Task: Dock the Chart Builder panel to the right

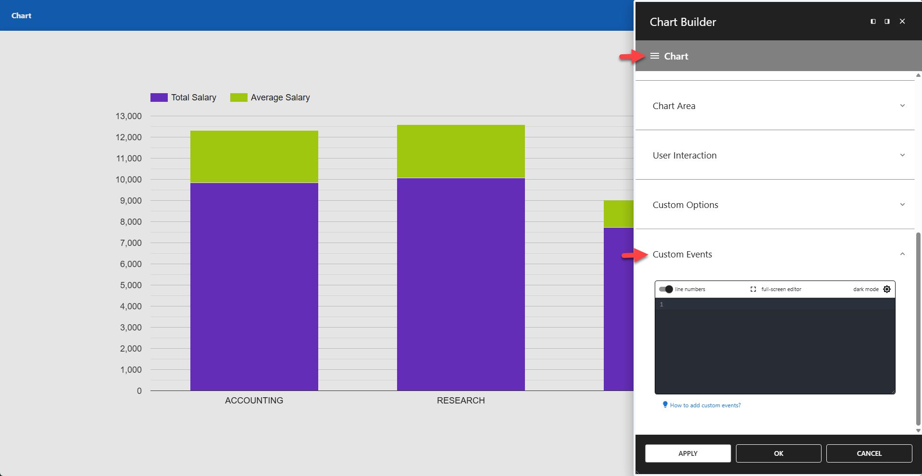Action: 886,21
